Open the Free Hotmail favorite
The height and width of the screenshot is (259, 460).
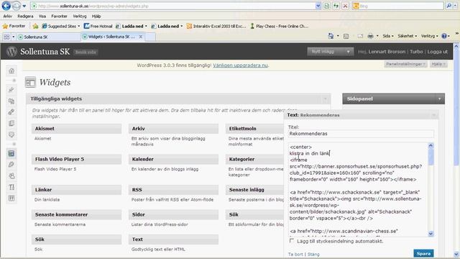(x=98, y=26)
